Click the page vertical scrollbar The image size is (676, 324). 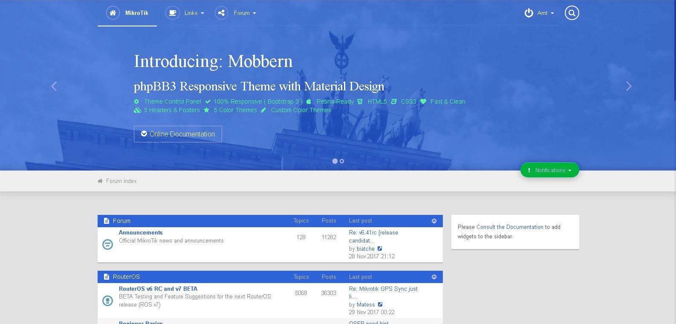click(x=674, y=51)
